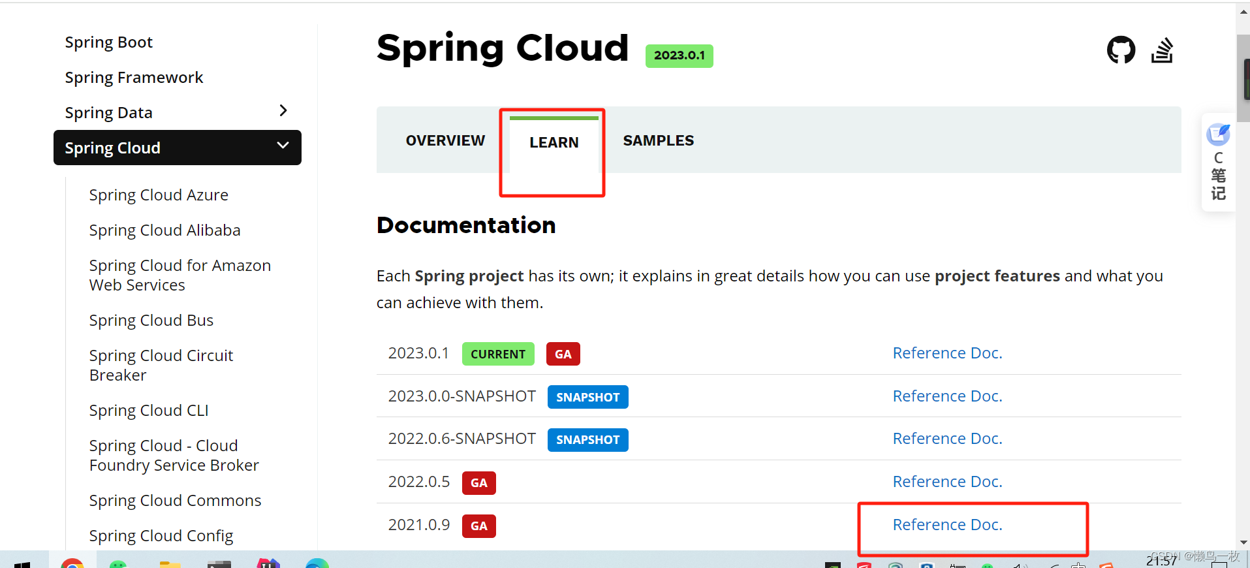Click the GA badge on 2022.0.5 row
This screenshot has width=1250, height=568.
tap(478, 483)
